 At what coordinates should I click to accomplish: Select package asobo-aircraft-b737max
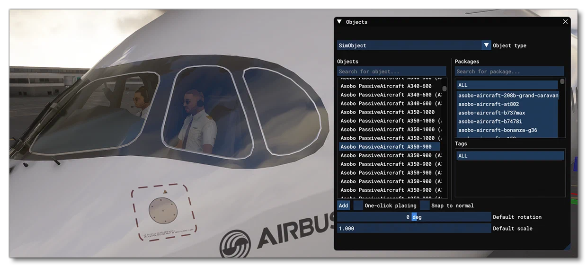[x=507, y=113]
